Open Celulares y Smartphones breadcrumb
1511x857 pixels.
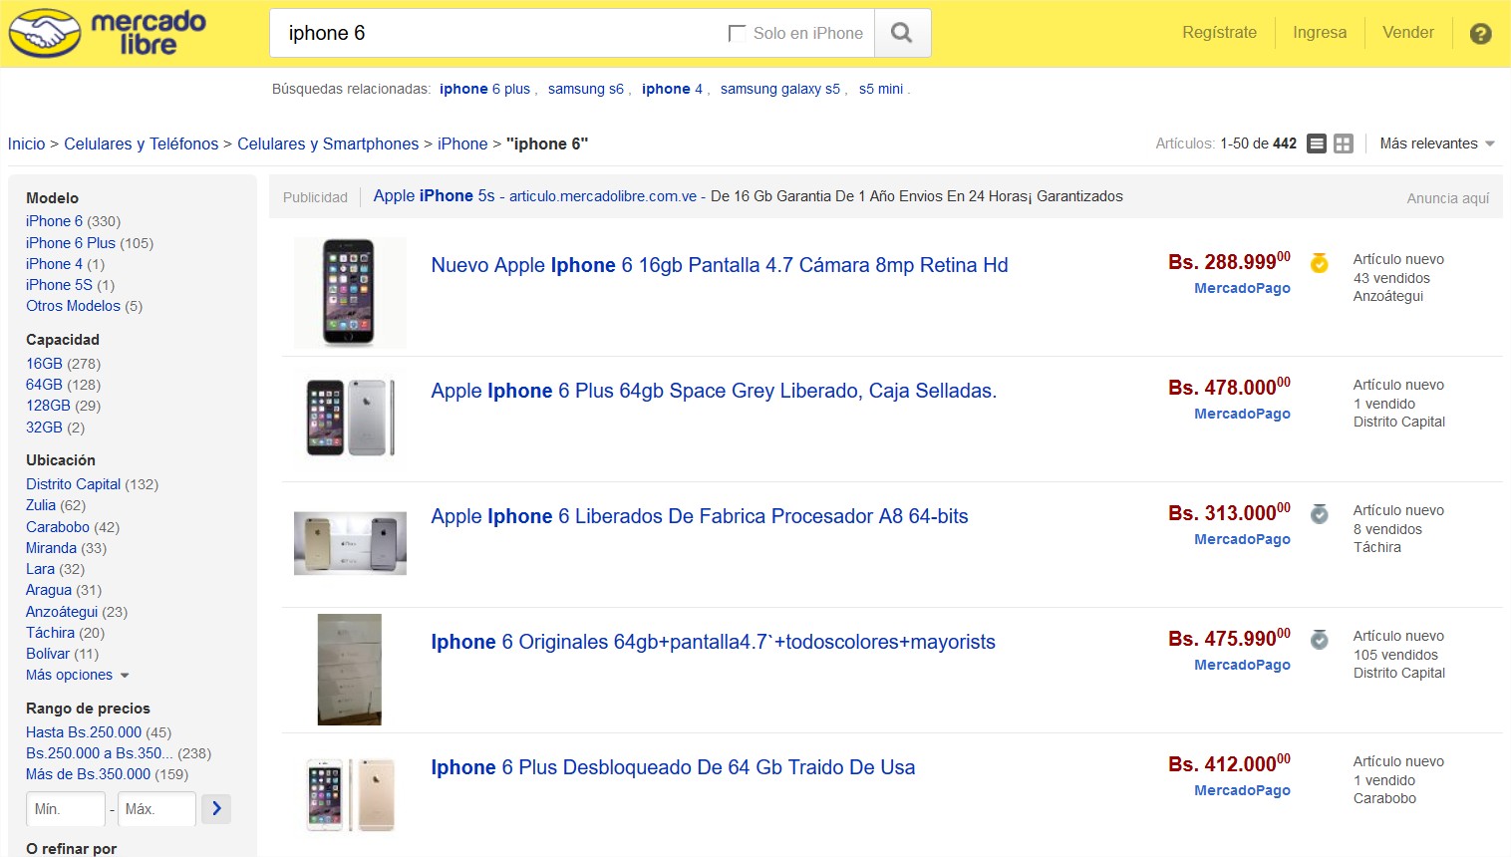click(328, 143)
